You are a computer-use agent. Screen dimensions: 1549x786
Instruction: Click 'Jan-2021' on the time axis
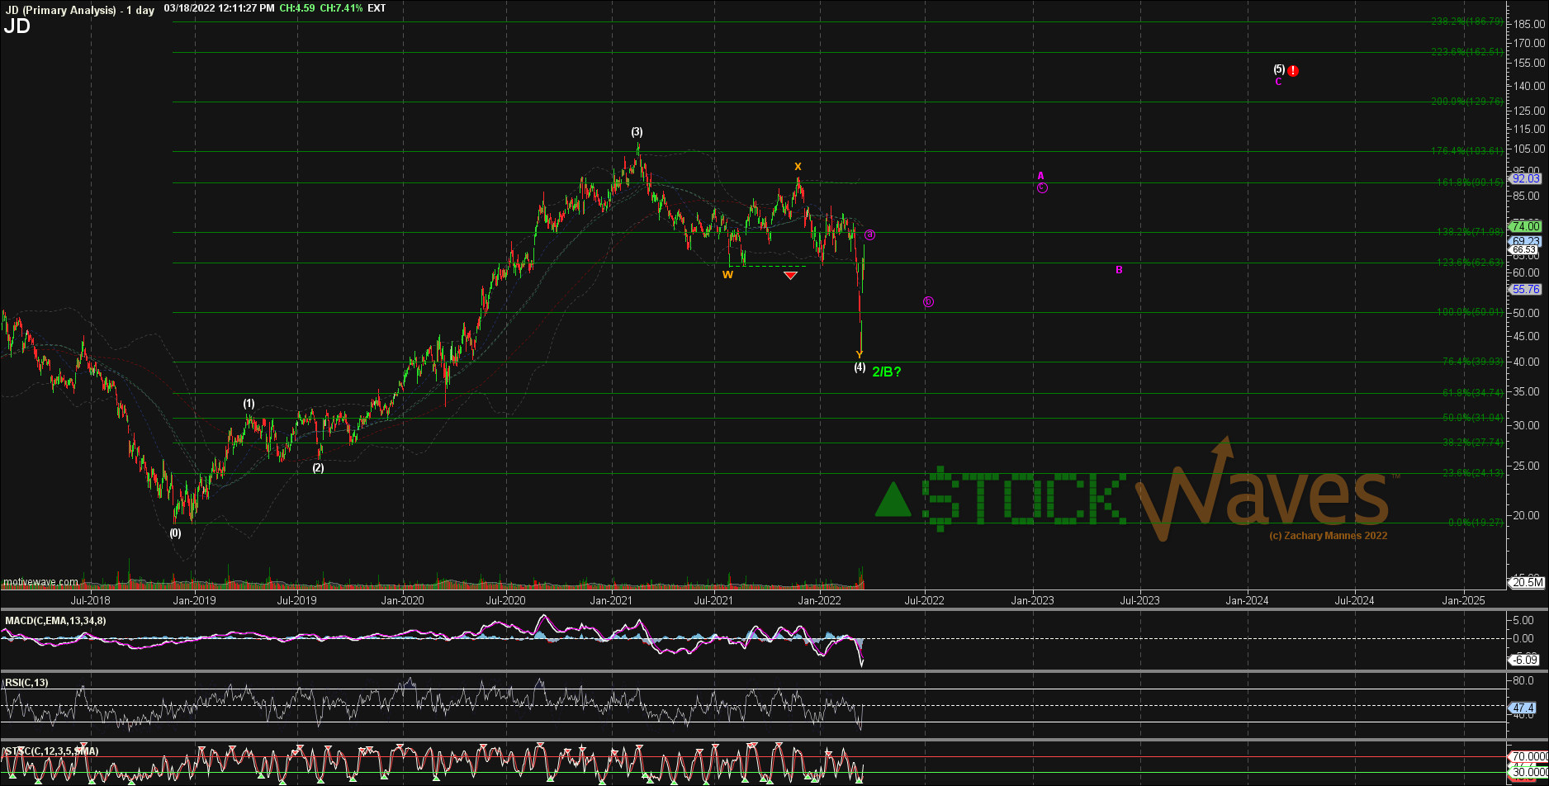611,600
